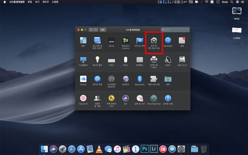Image resolution: width=248 pixels, height=155 pixels.
Task: Select the 스크린샷 desktop file
Action: point(237,33)
